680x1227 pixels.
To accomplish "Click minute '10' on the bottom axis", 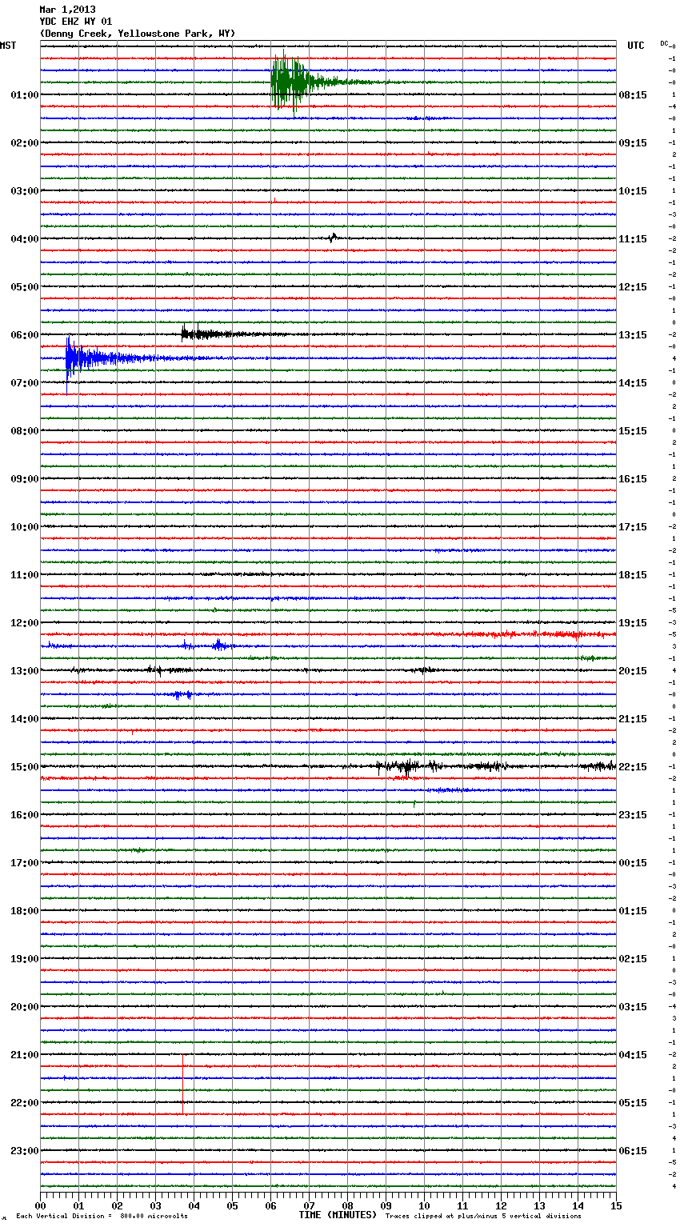I will tap(424, 1205).
